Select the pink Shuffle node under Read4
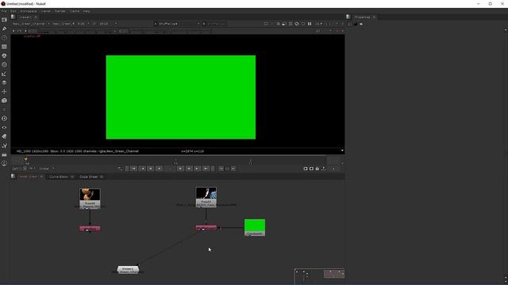The height and width of the screenshot is (285, 508). [90, 229]
